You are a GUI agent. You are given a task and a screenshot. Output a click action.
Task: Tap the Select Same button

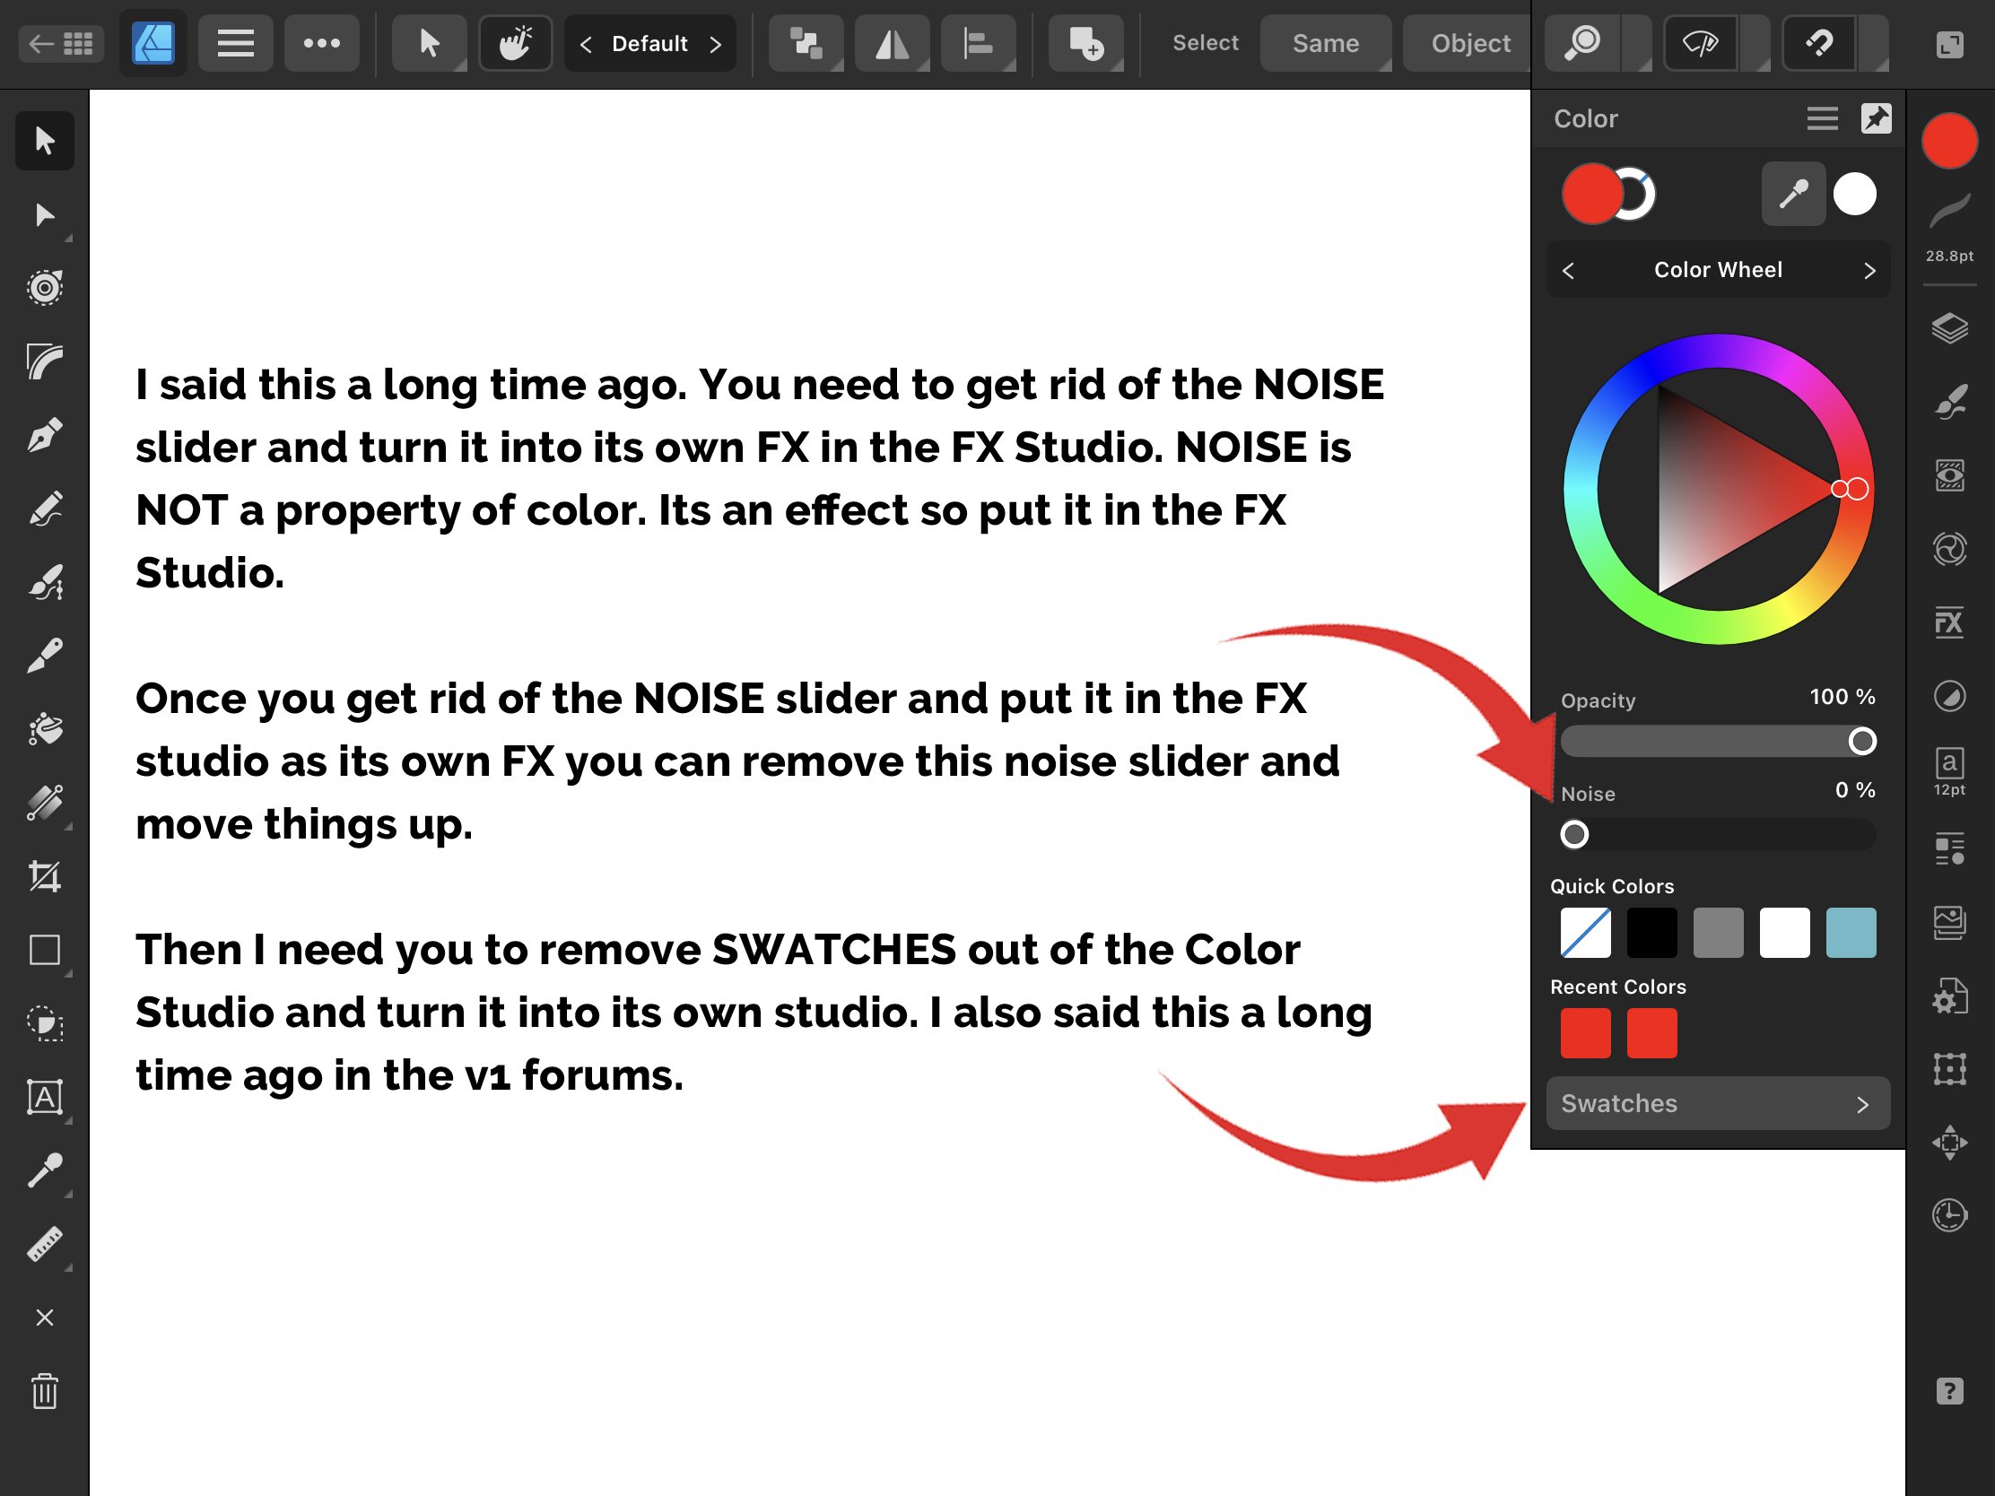(x=1325, y=42)
